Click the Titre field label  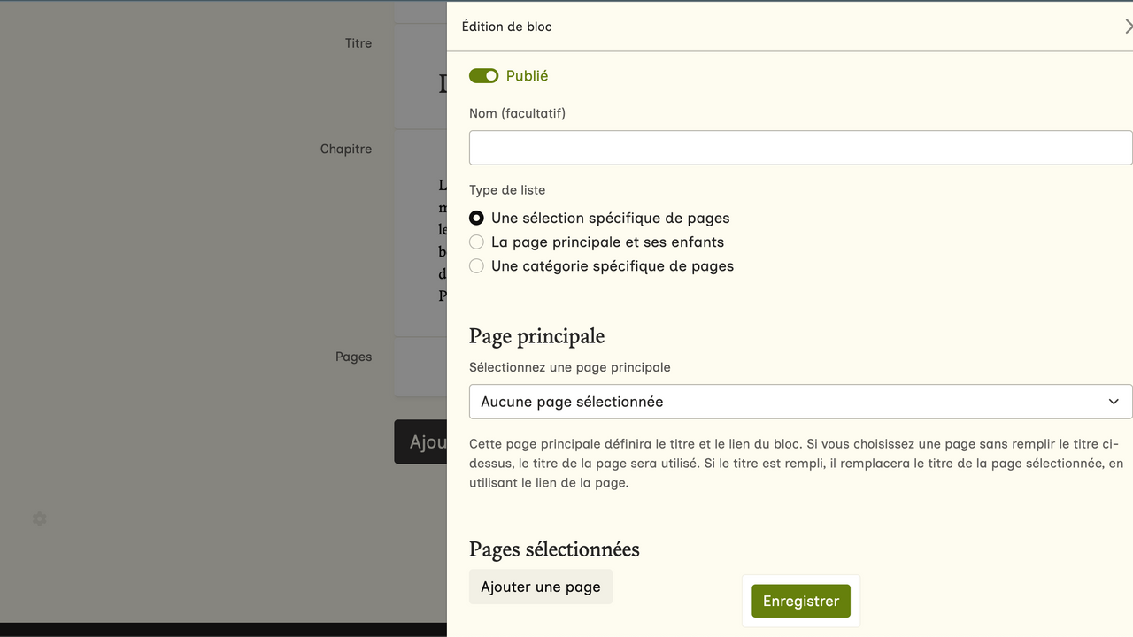pos(358,43)
